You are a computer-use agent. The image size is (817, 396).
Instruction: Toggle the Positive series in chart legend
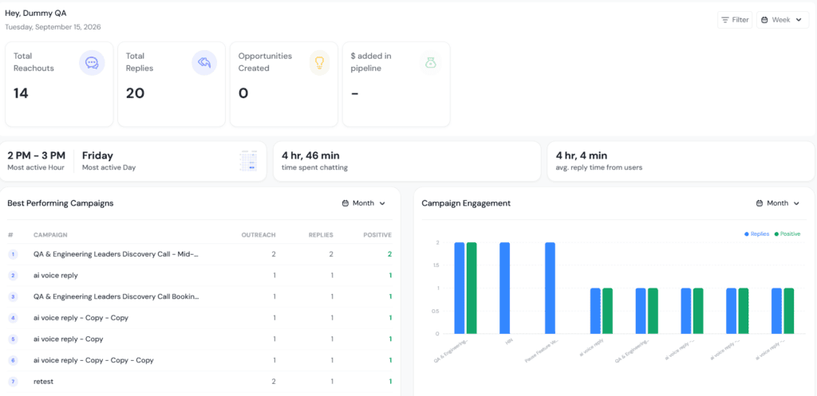tap(787, 234)
